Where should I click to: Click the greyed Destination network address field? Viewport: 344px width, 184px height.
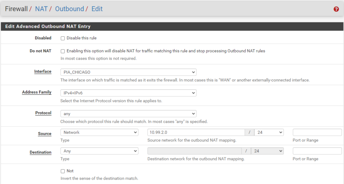point(195,151)
